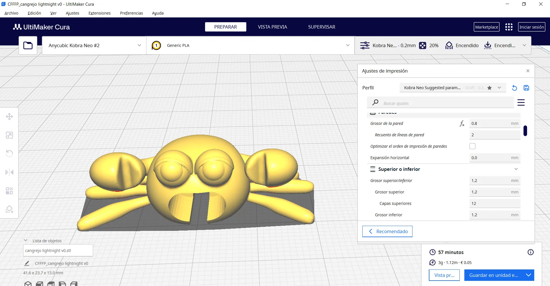The height and width of the screenshot is (286, 550).
Task: Select the Scale tool in the left toolbar
Action: 9,135
